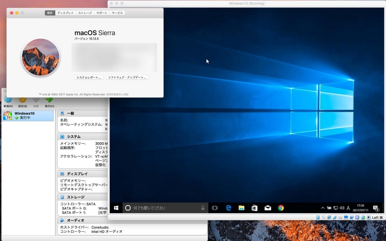Click the volume speaker tray icon
Image resolution: width=386 pixels, height=241 pixels.
click(x=342, y=208)
